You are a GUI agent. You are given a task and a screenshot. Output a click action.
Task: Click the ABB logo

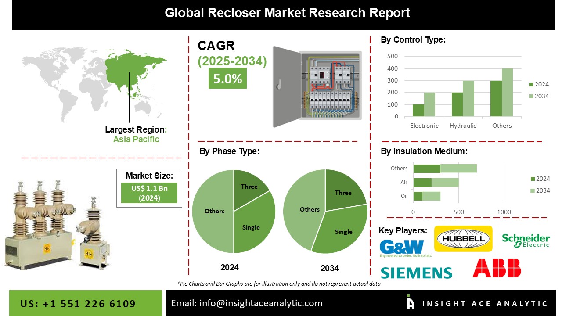(497, 268)
